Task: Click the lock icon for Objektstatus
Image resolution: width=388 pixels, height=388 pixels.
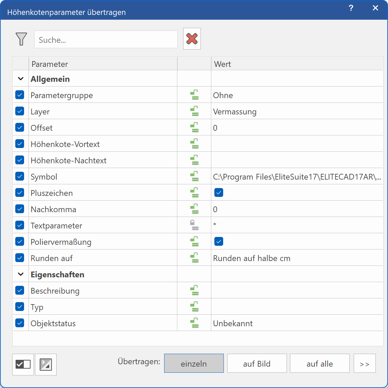Action: (x=194, y=323)
